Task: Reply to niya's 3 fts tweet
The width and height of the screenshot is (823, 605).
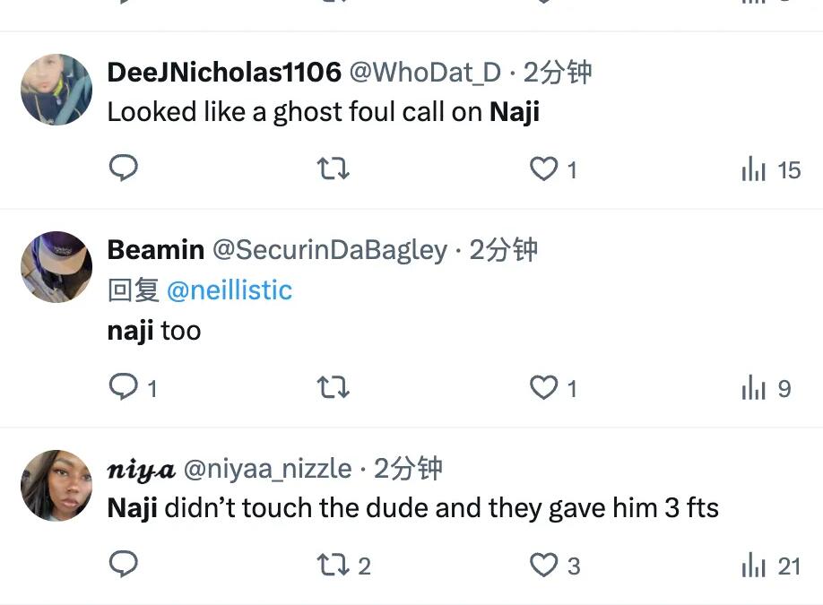Action: [x=124, y=565]
